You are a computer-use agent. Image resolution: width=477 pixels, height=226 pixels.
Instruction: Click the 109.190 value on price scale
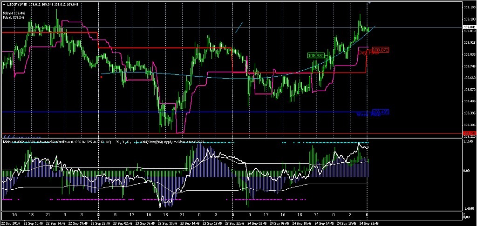[470, 7]
